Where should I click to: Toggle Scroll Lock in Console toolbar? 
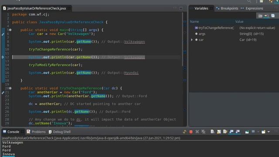click(x=219, y=132)
